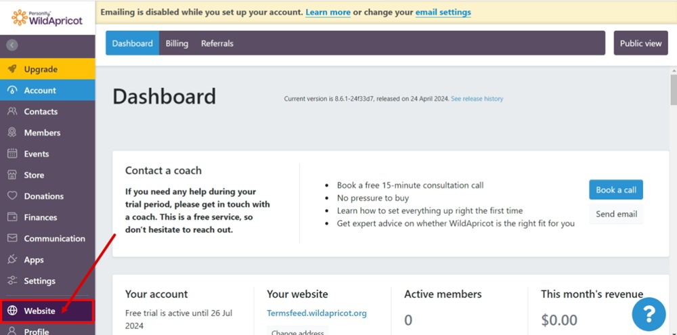The image size is (677, 335).
Task: Click the free trial active until text
Action: tap(179, 319)
